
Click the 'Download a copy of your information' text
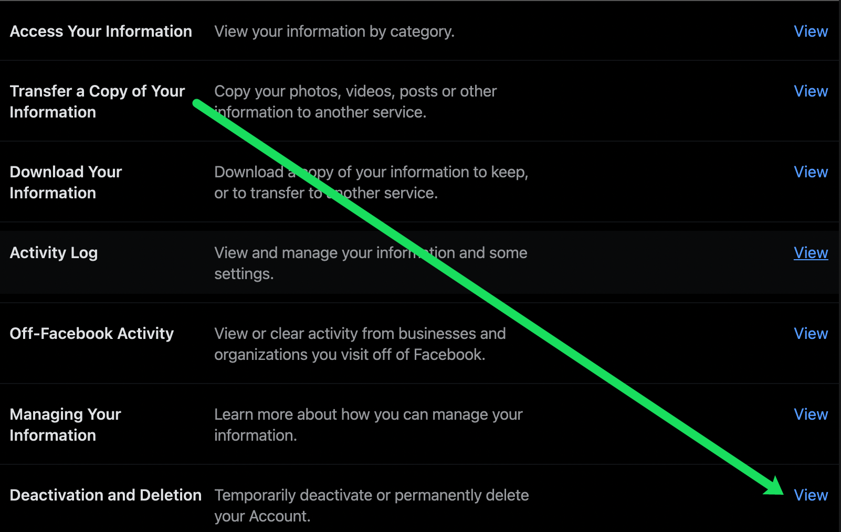371,183
